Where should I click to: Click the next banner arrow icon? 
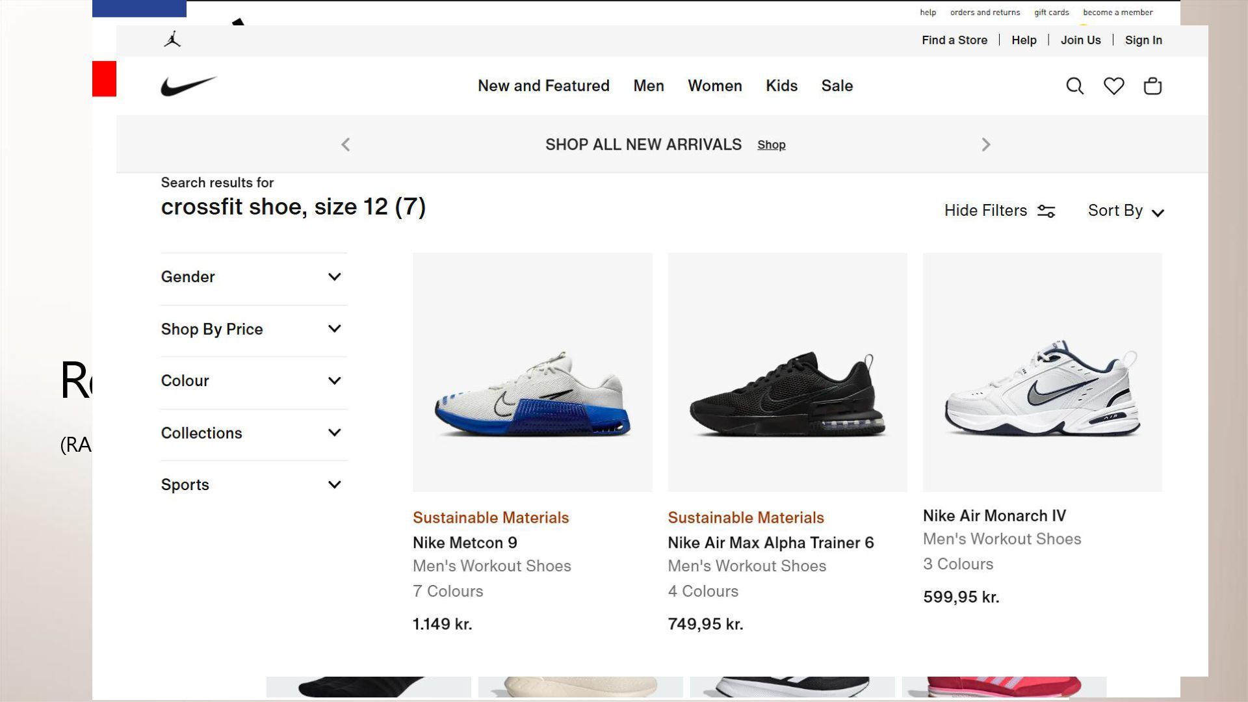click(x=985, y=144)
